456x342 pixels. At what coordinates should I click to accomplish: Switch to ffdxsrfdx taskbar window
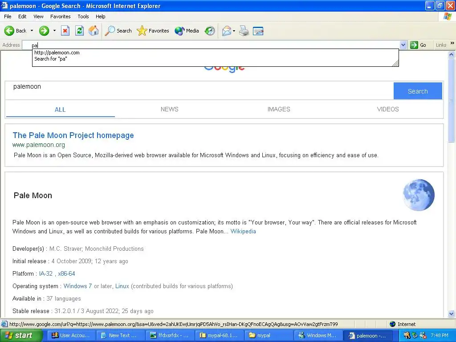170,336
